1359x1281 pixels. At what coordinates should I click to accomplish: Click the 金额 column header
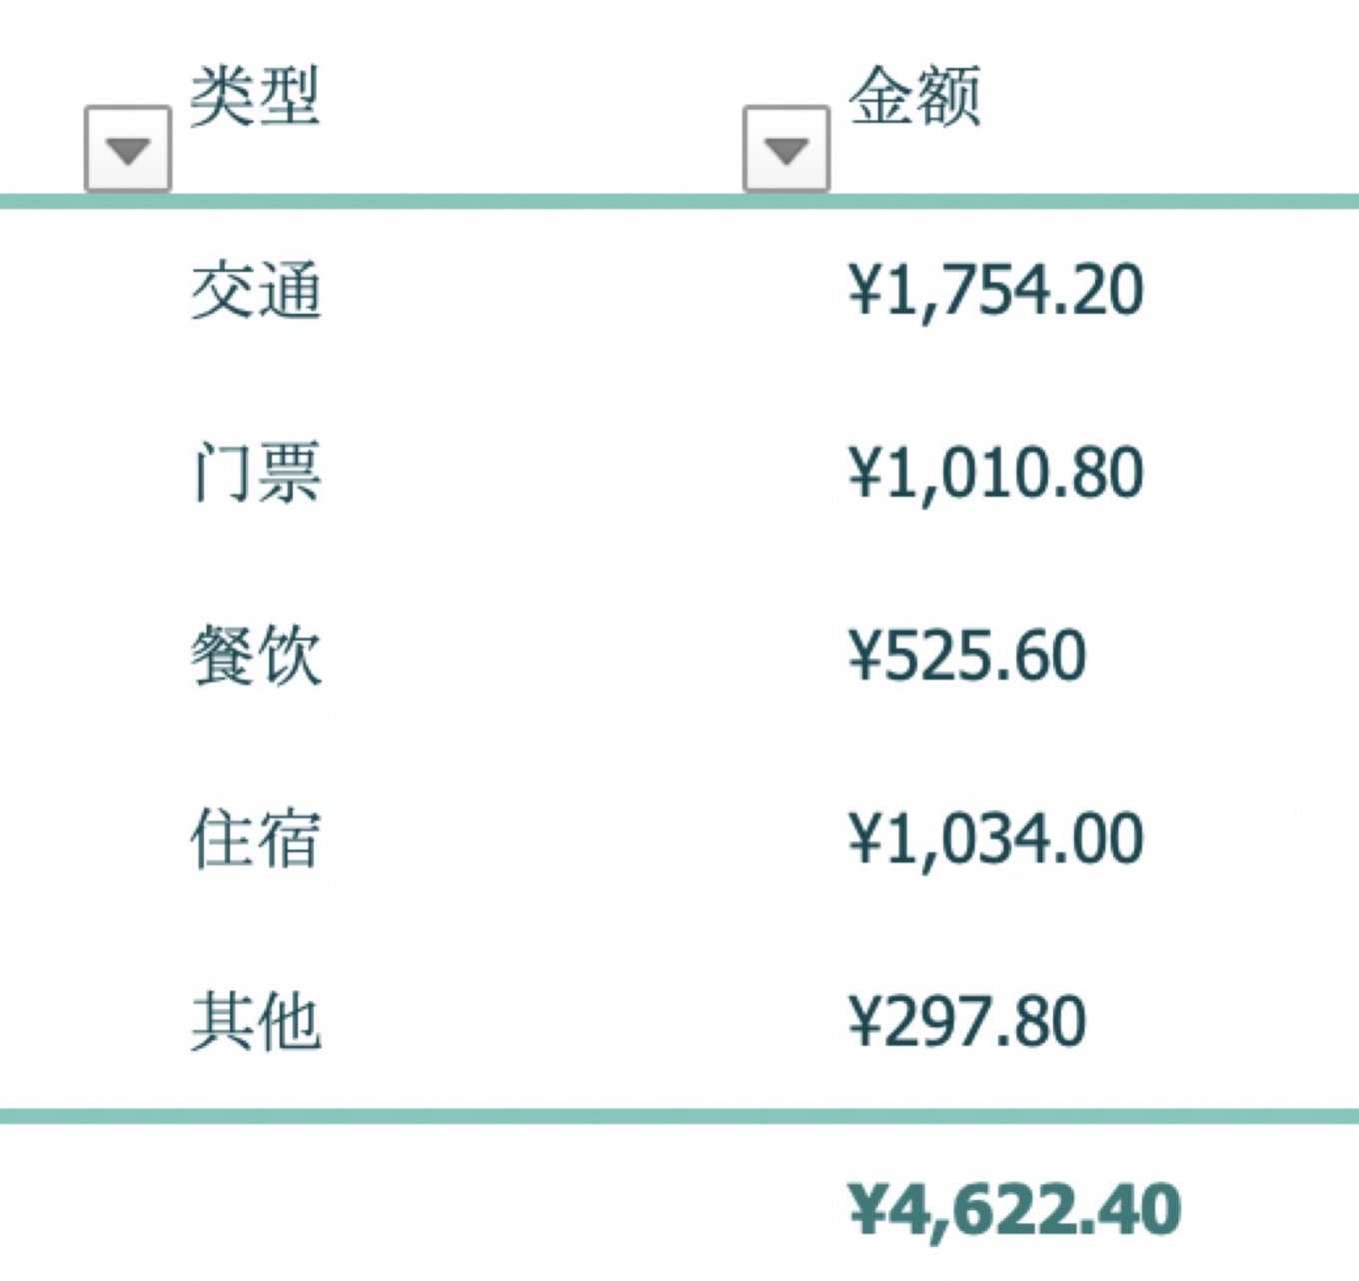tap(914, 97)
